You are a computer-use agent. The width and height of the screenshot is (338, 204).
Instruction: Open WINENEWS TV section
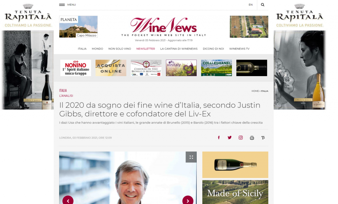(x=239, y=49)
